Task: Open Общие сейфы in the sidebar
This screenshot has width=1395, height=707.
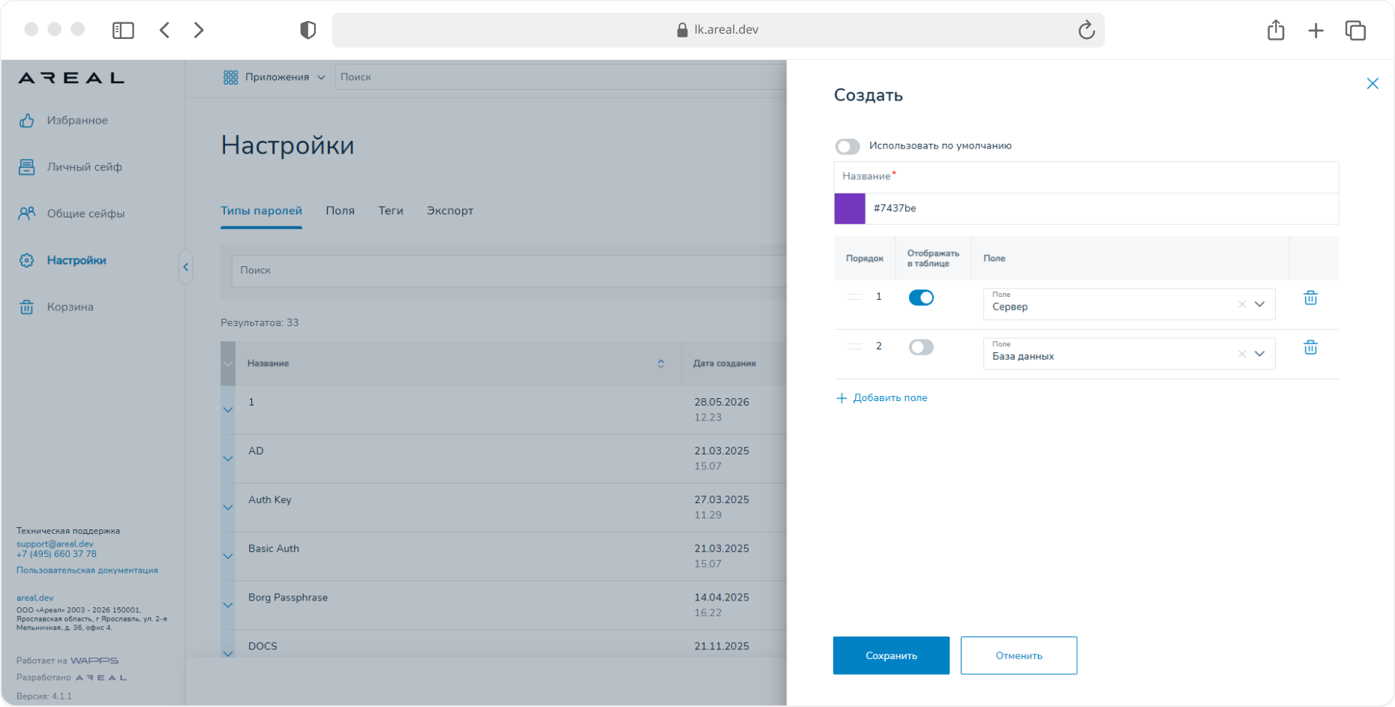Action: [x=86, y=214]
